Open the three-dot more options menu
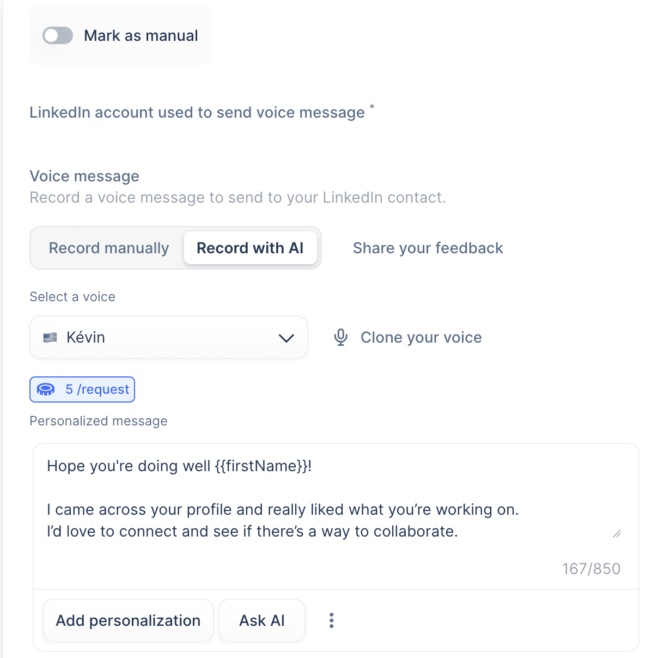 pyautogui.click(x=331, y=620)
